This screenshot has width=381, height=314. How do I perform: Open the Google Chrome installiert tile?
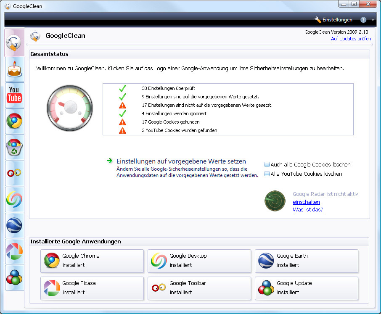pos(92,261)
